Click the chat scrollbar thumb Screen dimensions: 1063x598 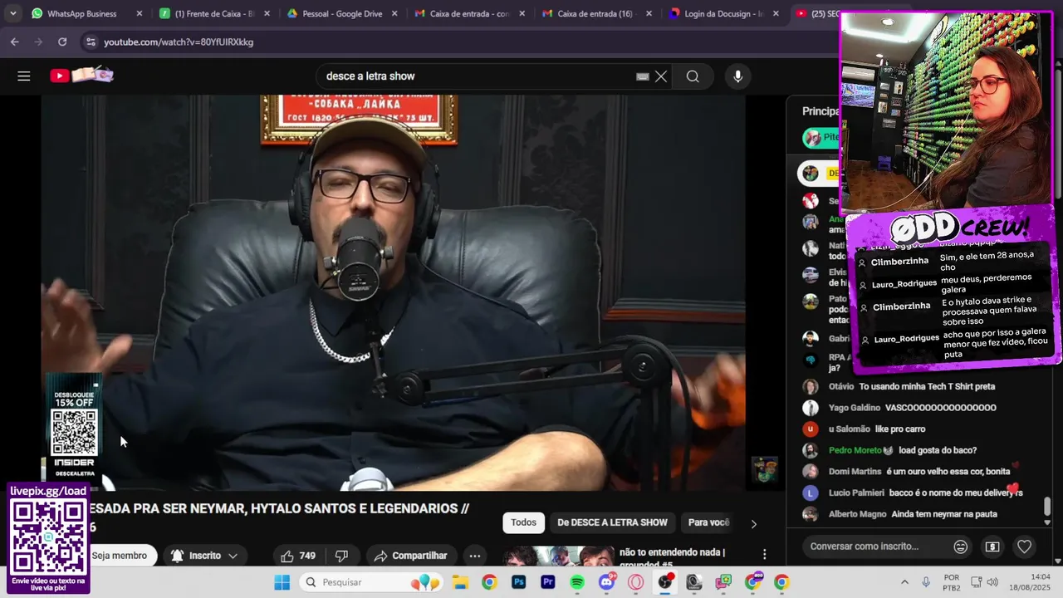pos(1047,506)
